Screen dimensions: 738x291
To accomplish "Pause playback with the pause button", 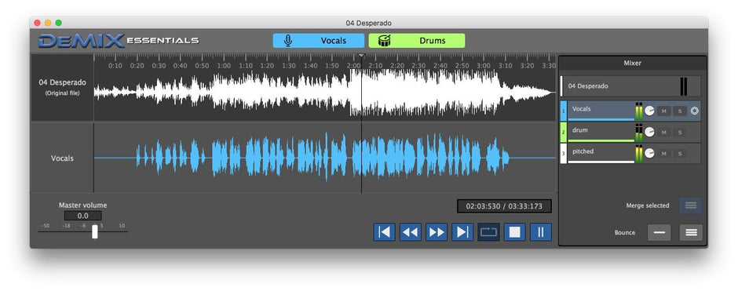I will point(541,232).
